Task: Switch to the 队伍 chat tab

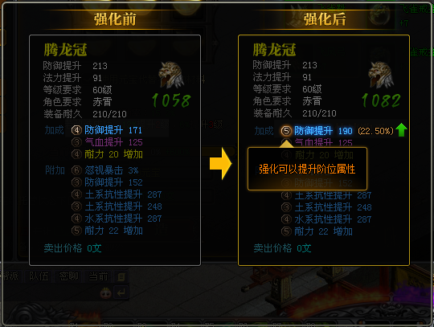Action: point(39,276)
